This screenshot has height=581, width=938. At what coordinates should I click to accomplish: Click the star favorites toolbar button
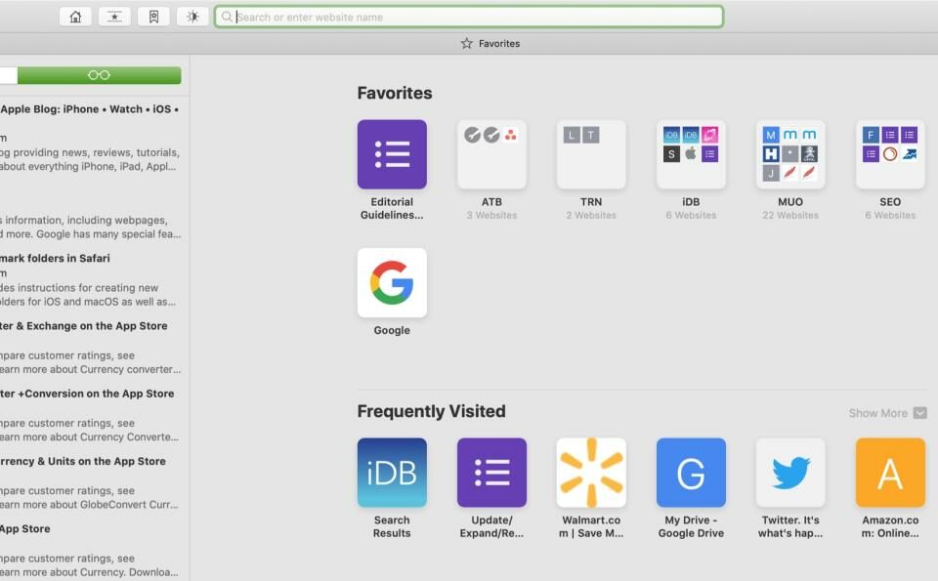(x=114, y=17)
